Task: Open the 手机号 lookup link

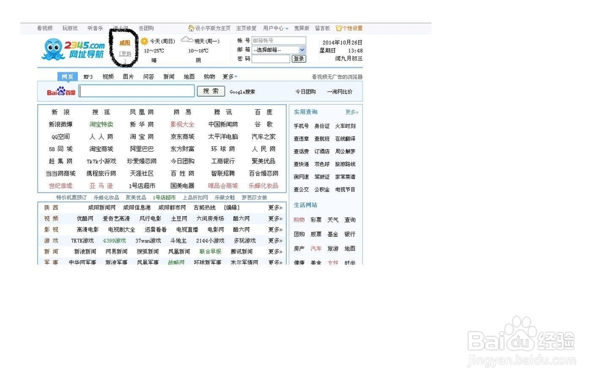Action: 301,126
